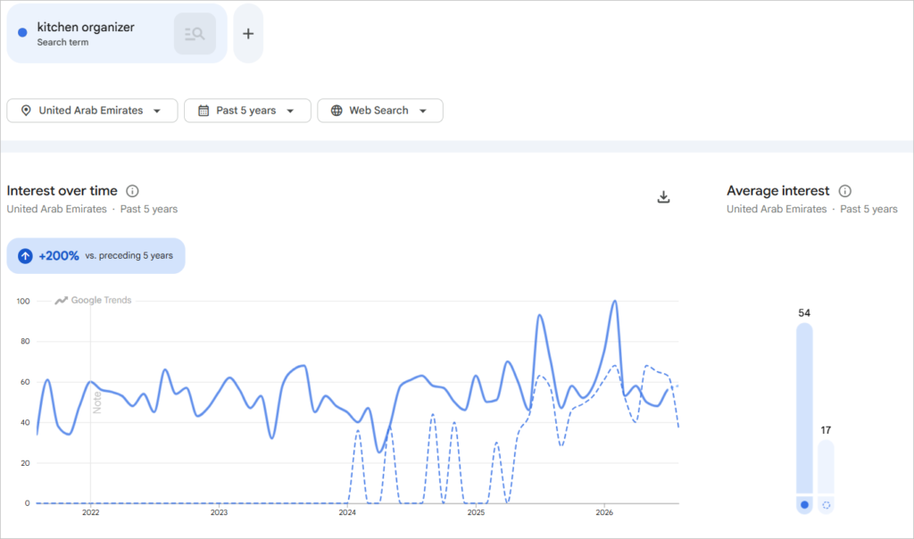
Task: Expand the Web Search type dropdown
Action: [380, 111]
